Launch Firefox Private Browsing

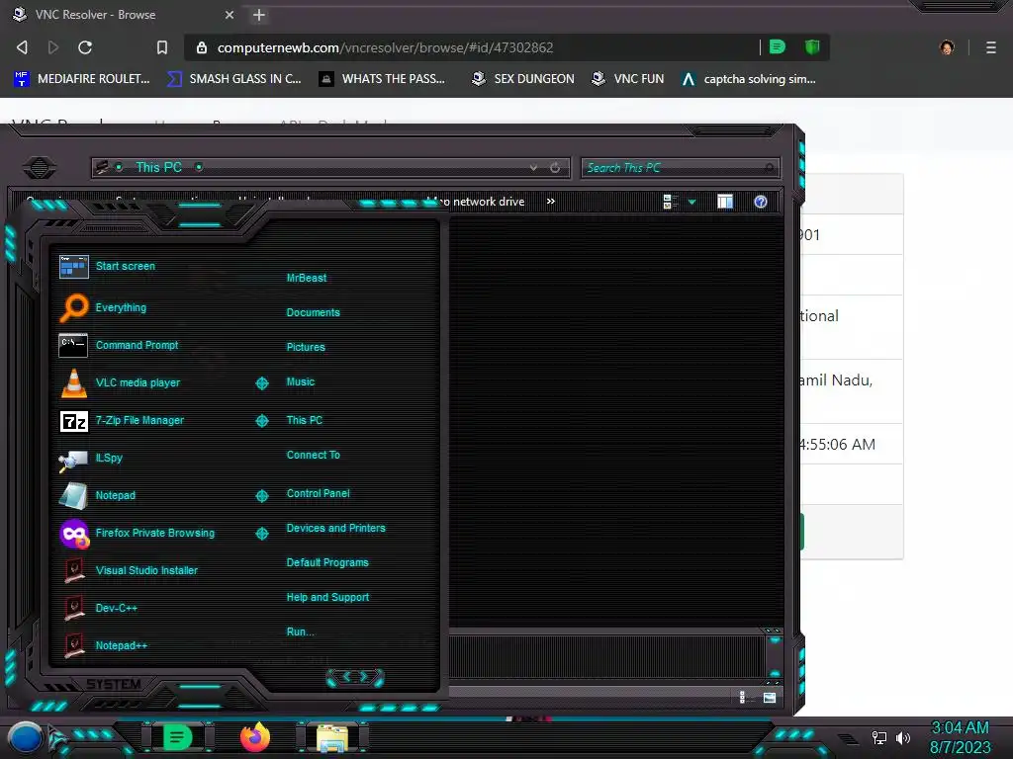(137, 533)
